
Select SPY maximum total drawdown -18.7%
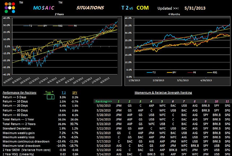[74, 146]
